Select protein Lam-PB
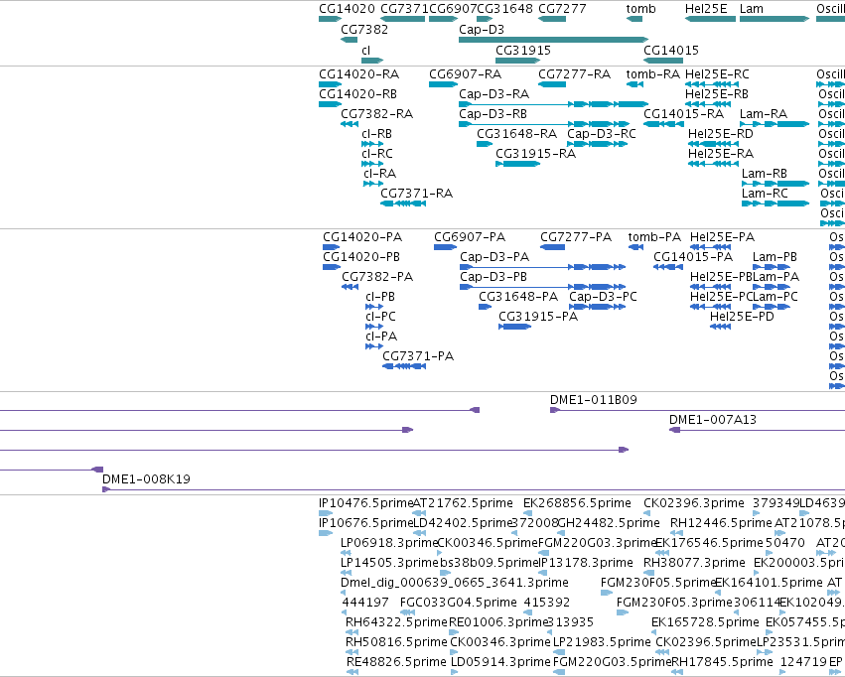Screen dimensions: 845x677 click(x=775, y=257)
